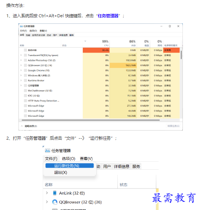Click the icon beside Runtime Broker
Image resolution: width=199 pixels, height=210 pixels.
click(x=25, y=81)
